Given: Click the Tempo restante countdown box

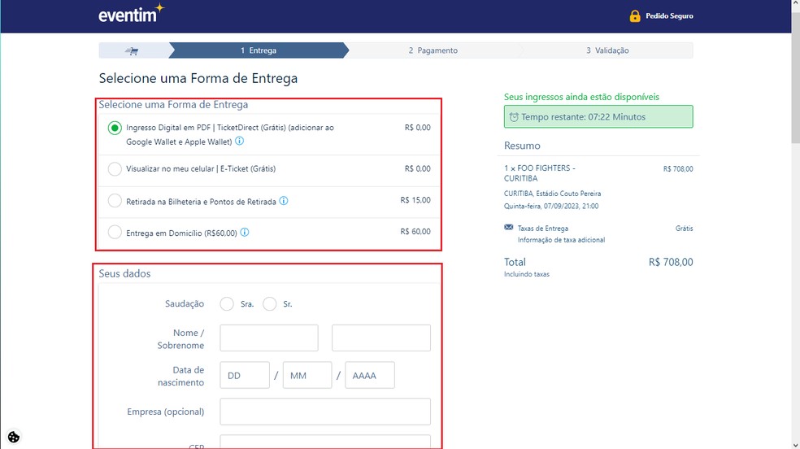Looking at the screenshot, I should coord(598,116).
